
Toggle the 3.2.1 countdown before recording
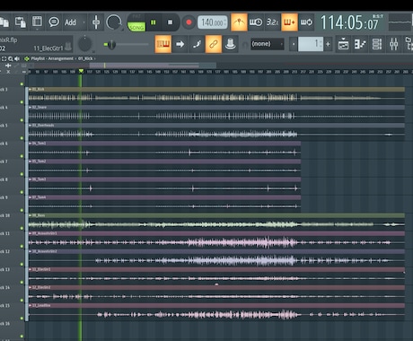272,22
